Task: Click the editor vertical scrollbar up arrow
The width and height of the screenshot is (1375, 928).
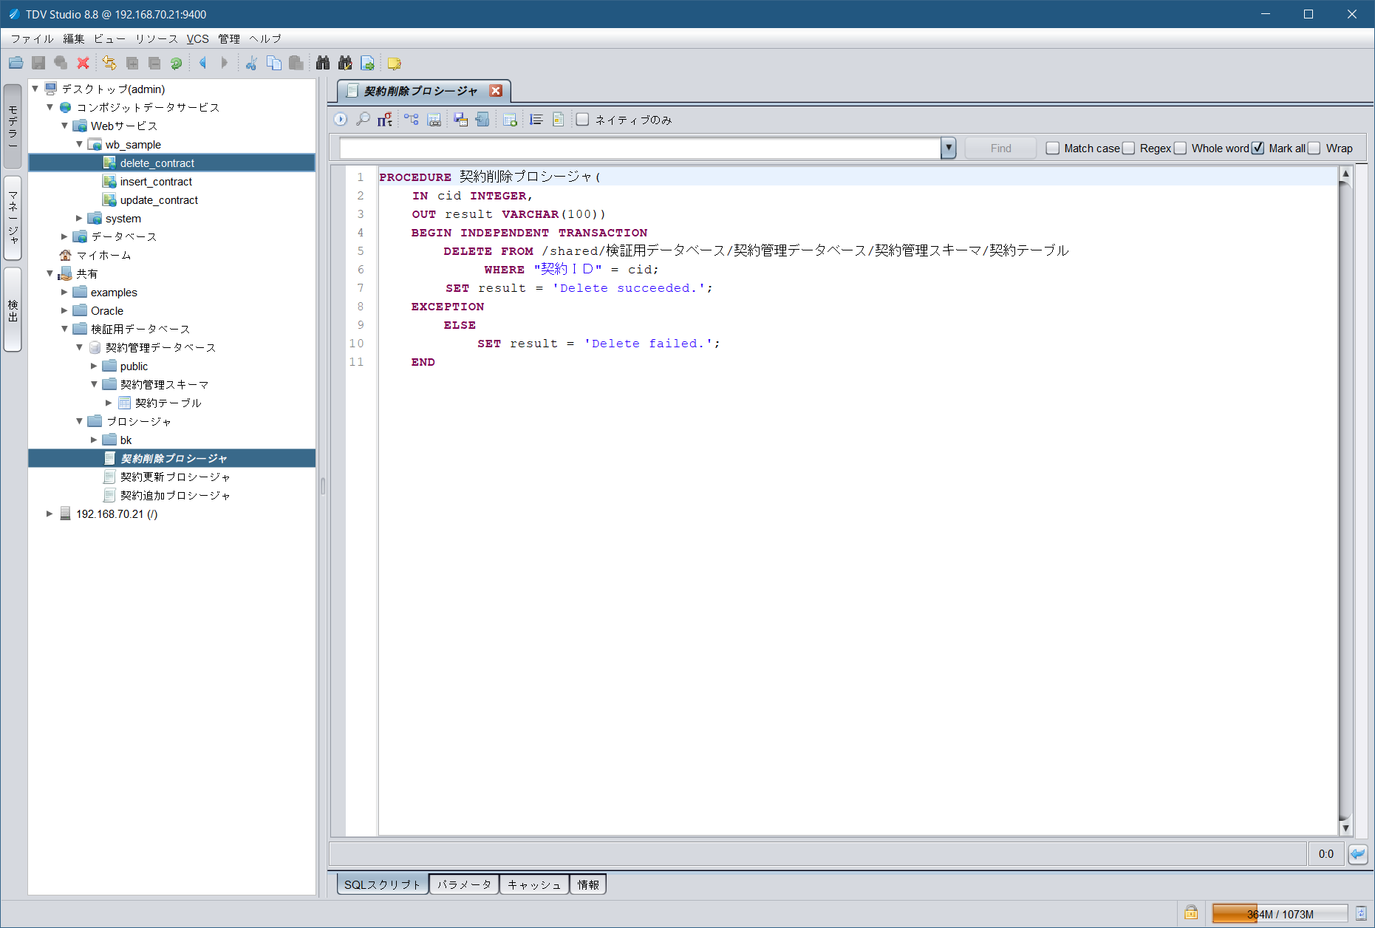Action: point(1345,174)
